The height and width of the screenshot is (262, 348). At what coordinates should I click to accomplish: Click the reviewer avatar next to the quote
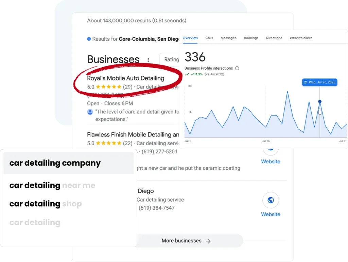point(90,112)
